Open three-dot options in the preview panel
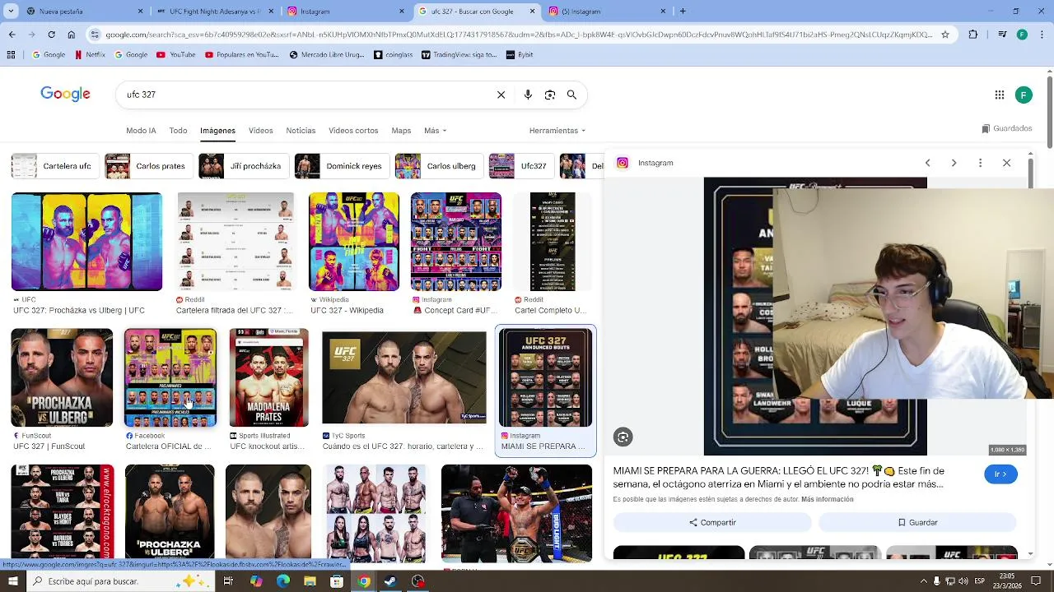The width and height of the screenshot is (1054, 592). [980, 163]
